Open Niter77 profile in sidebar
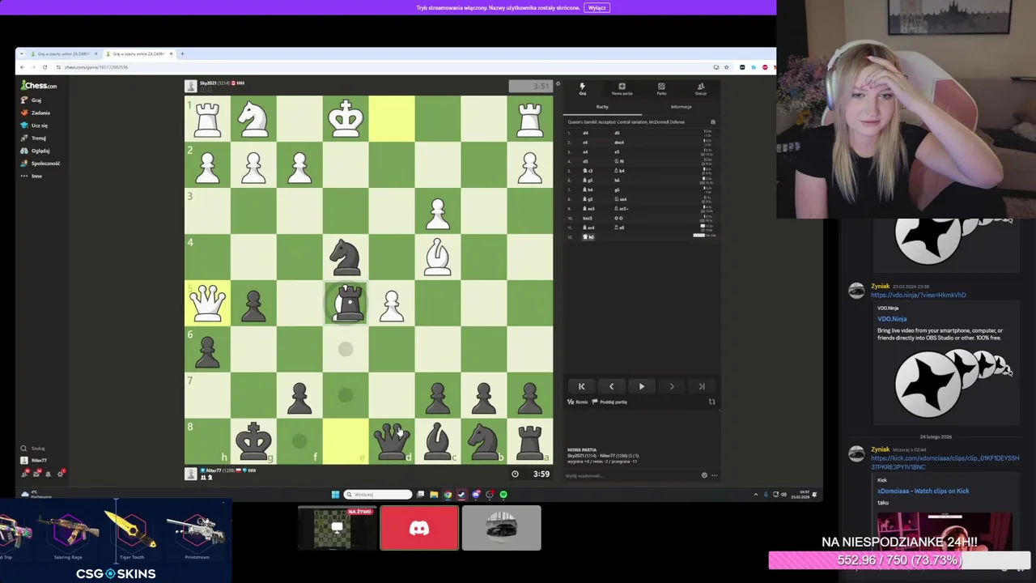The height and width of the screenshot is (583, 1036). (x=34, y=460)
